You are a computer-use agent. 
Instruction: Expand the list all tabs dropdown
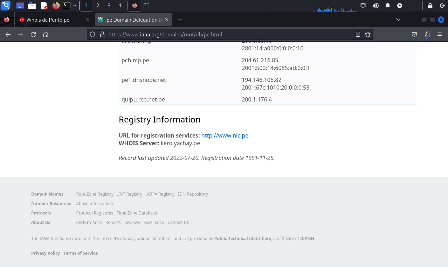pos(398,20)
